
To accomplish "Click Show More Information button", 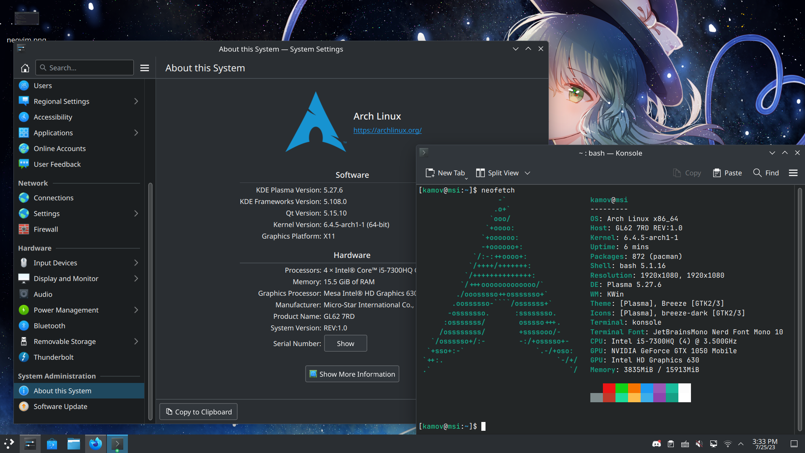I will coord(352,374).
